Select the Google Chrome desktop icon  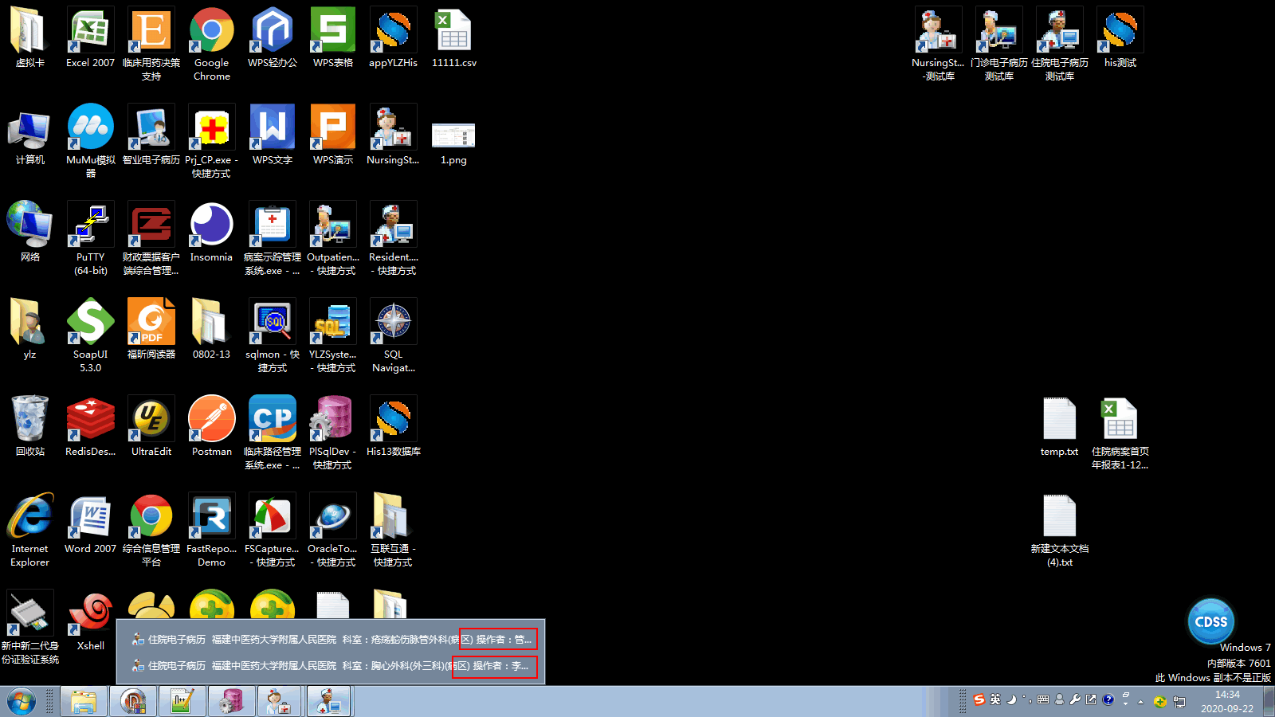coord(212,45)
